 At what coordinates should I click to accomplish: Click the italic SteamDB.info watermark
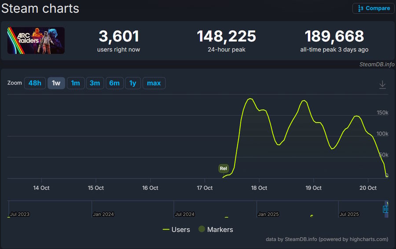(377, 64)
